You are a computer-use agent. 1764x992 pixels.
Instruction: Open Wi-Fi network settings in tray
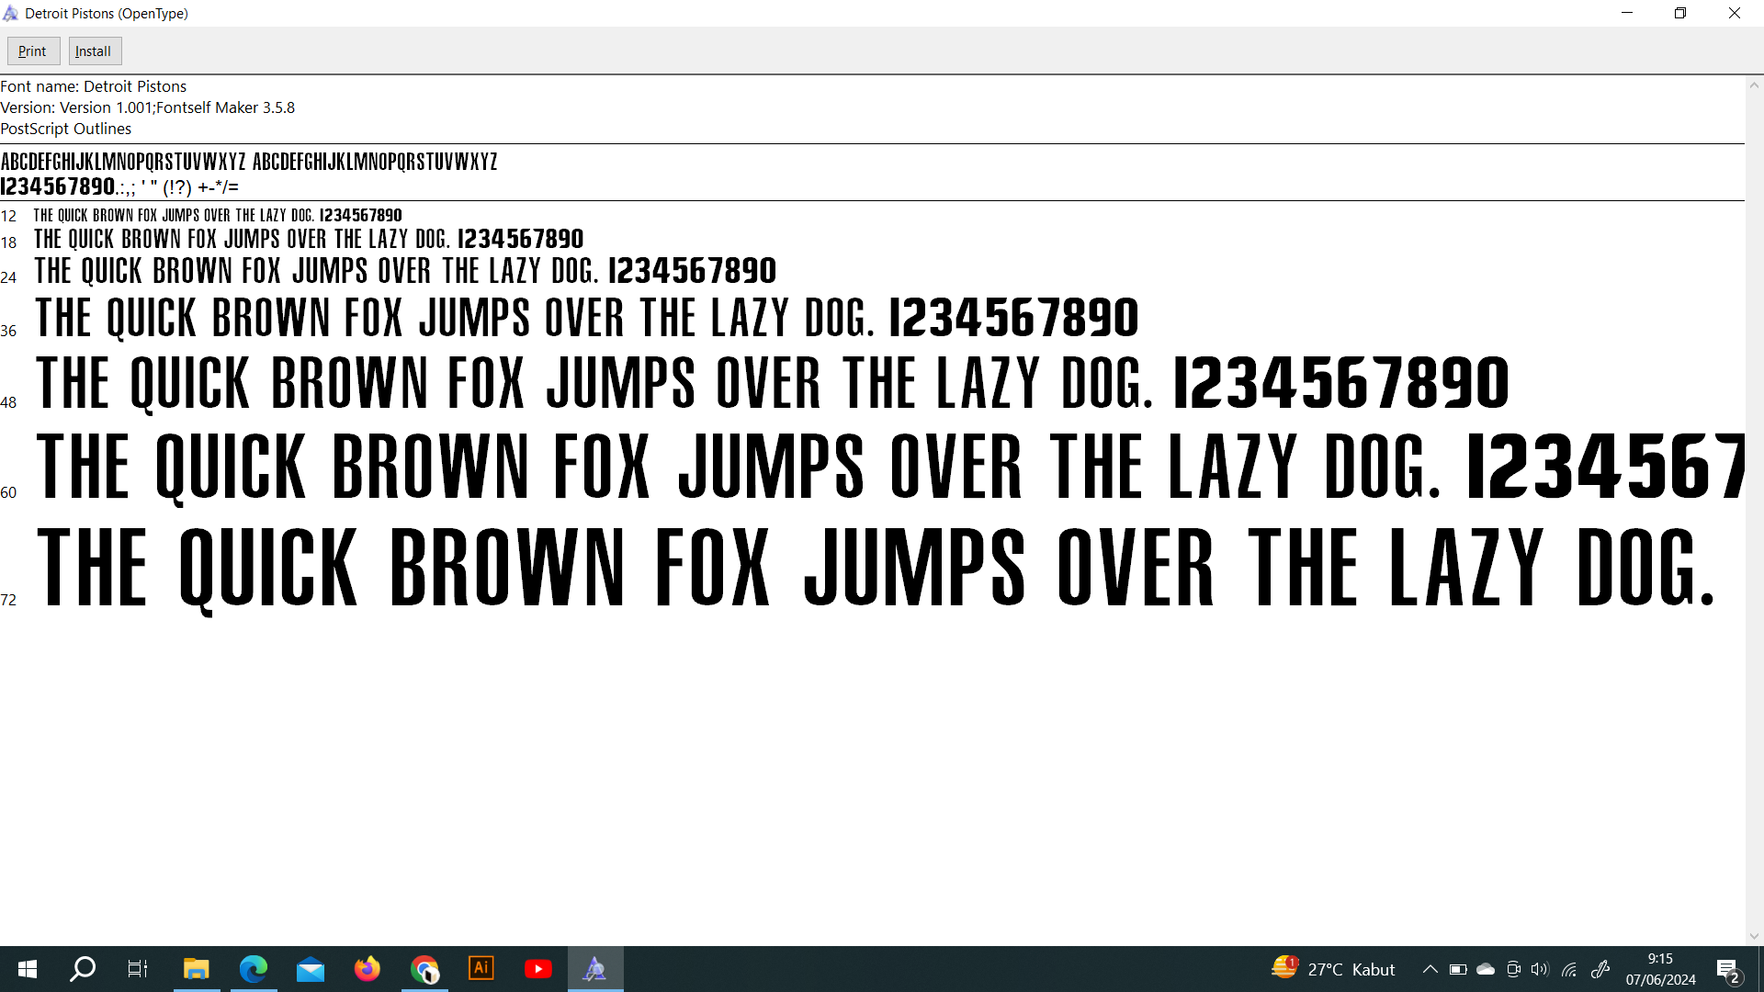point(1569,969)
